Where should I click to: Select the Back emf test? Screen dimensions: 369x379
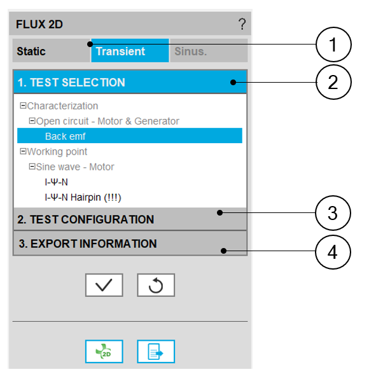(x=130, y=136)
